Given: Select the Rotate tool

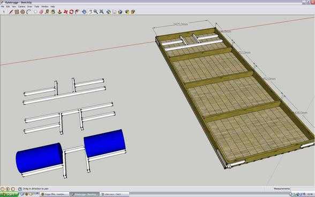Looking at the screenshot, I should tap(71, 12).
